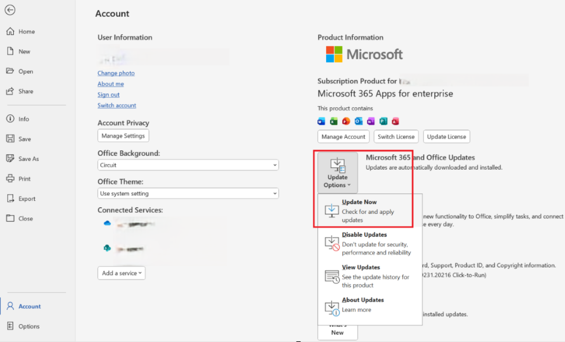Click the Outlook product icon
The image size is (565, 342).
tap(359, 121)
